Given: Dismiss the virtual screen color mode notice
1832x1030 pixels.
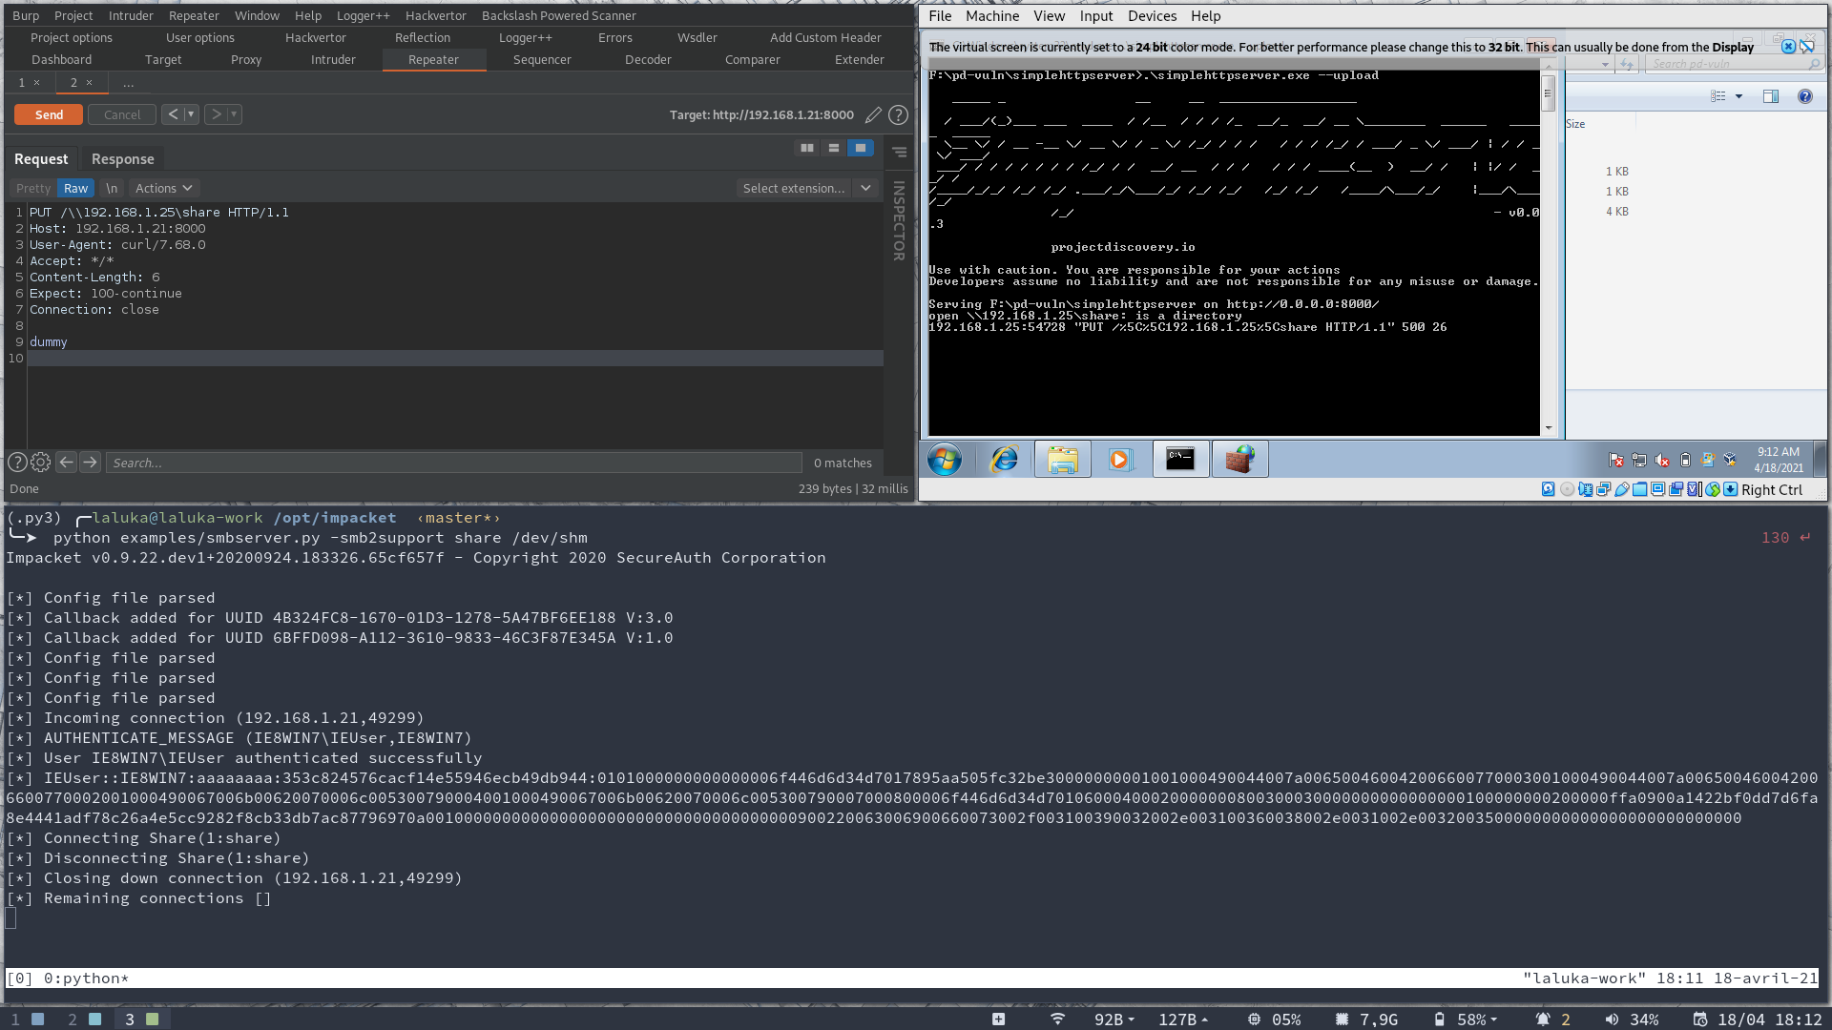Looking at the screenshot, I should [1788, 47].
